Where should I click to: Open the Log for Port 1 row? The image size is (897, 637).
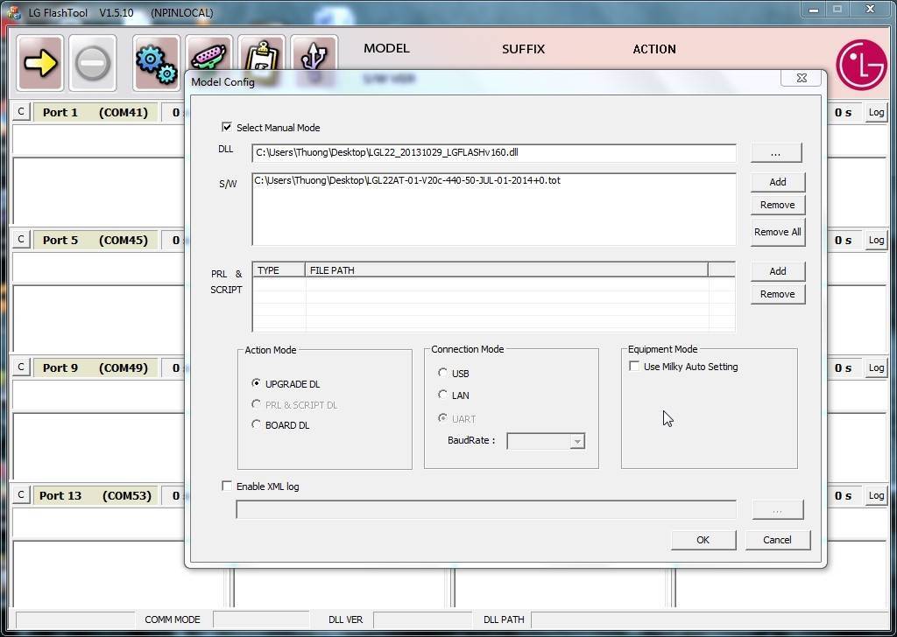(876, 112)
